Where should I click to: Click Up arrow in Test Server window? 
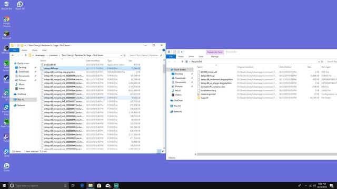[x=26, y=55]
